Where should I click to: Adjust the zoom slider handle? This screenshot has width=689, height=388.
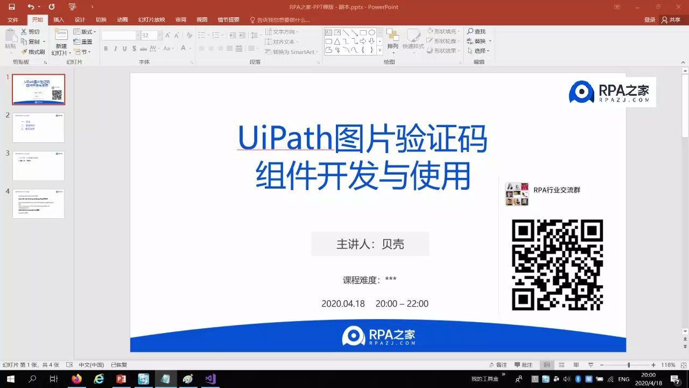(628, 365)
